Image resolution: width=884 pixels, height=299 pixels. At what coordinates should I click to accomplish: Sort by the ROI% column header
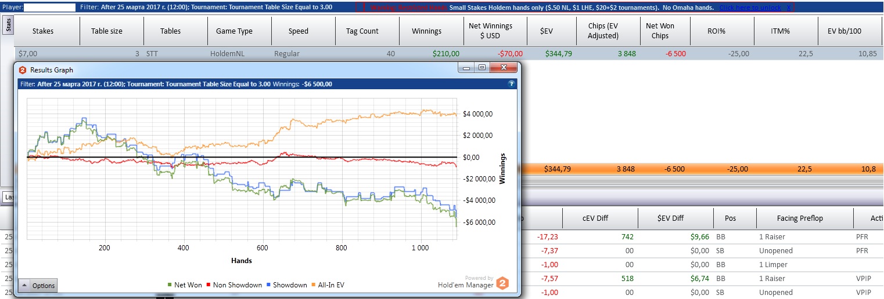point(721,31)
